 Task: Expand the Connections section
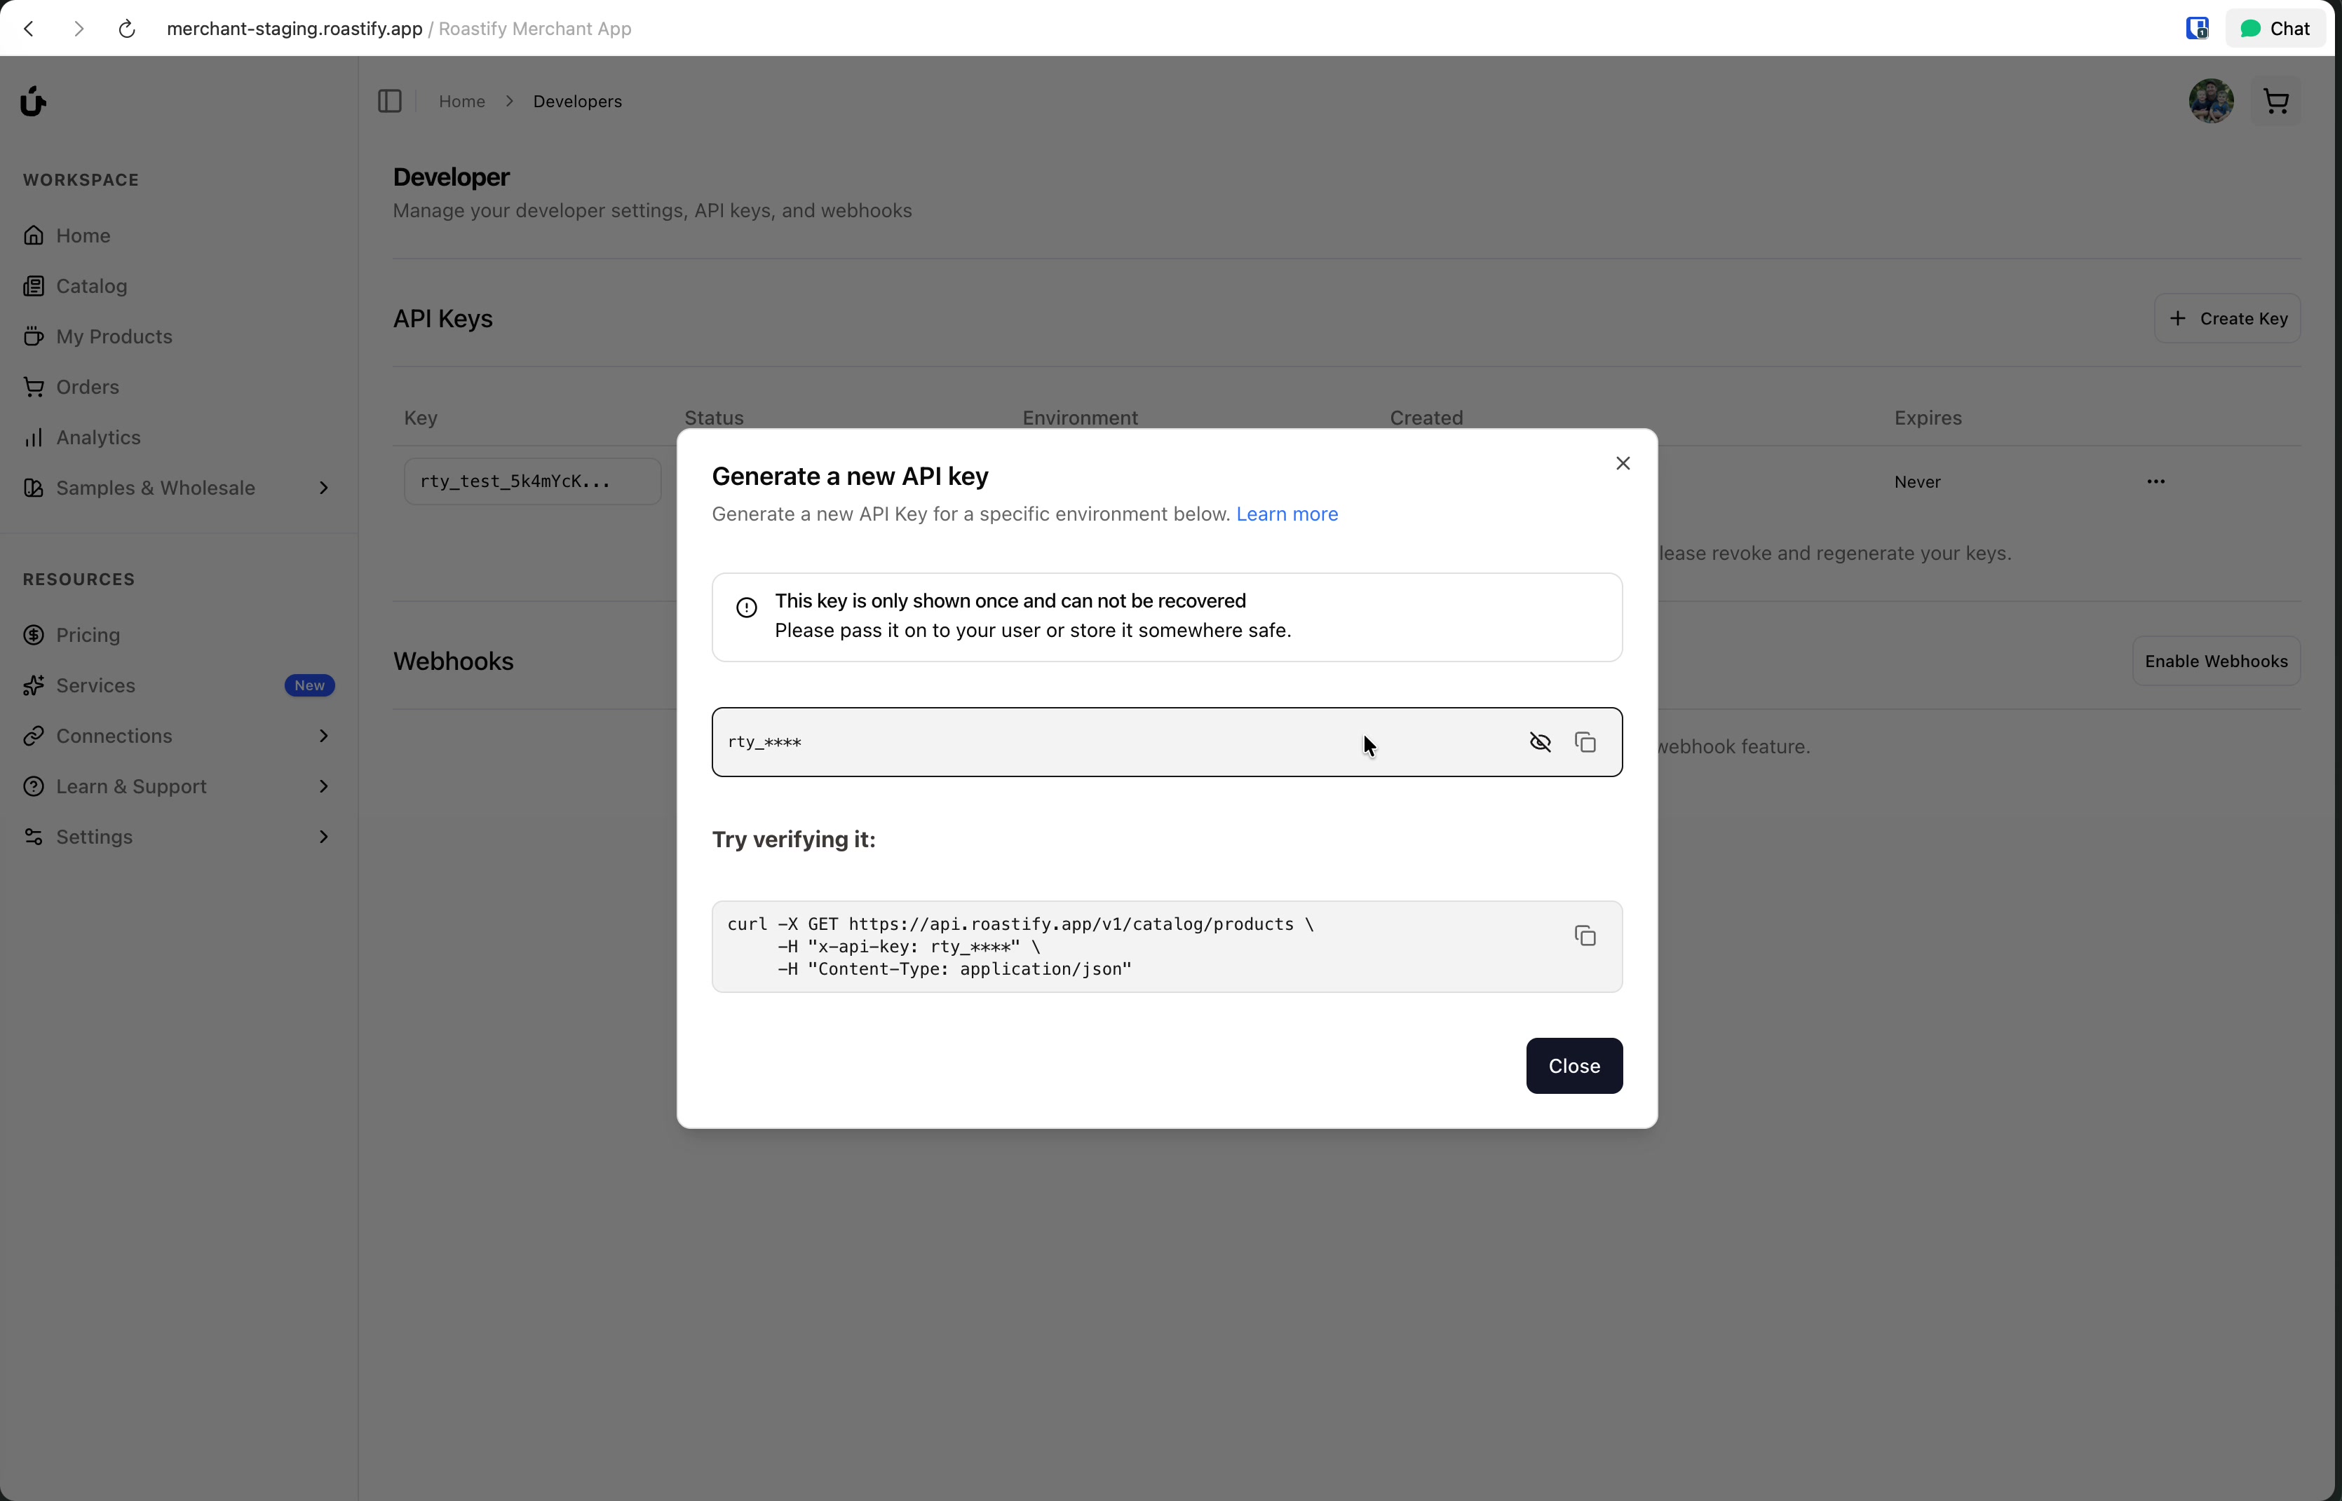coord(324,736)
